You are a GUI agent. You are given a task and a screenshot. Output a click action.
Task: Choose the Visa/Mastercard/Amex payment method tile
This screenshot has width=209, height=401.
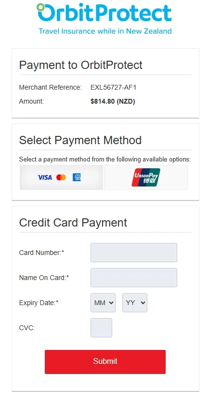[61, 177]
